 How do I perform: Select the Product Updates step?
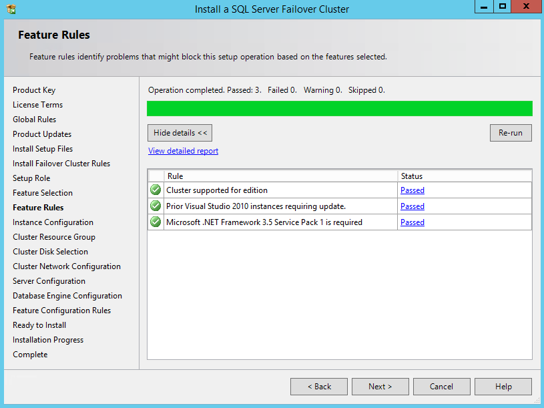[42, 134]
